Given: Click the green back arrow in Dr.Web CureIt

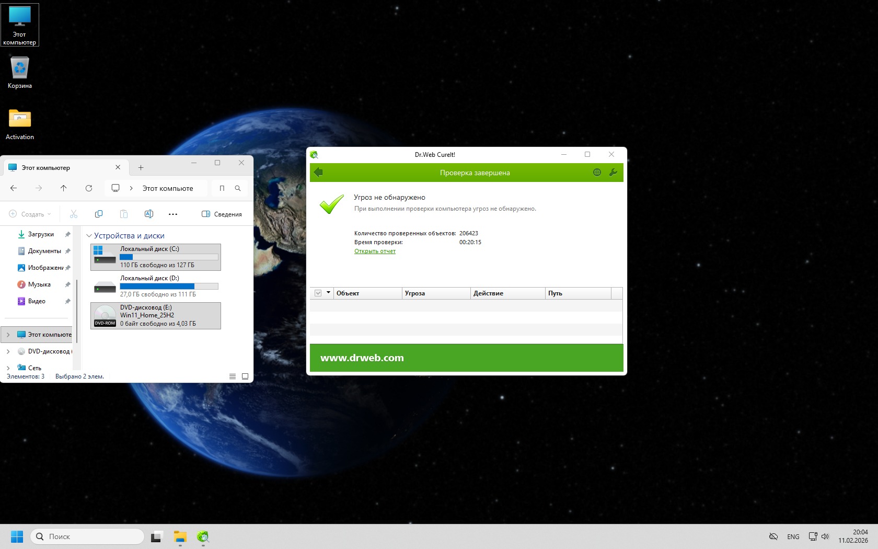Looking at the screenshot, I should click(x=318, y=173).
